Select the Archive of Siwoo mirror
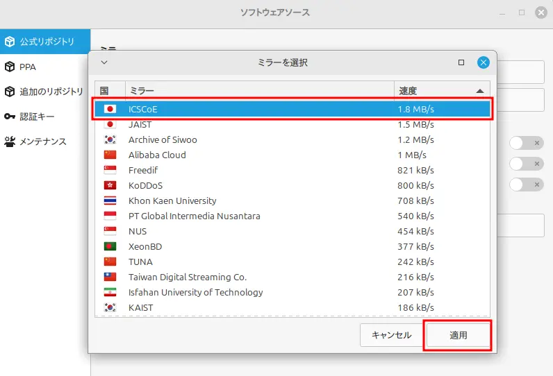This screenshot has height=376, width=553. point(292,139)
